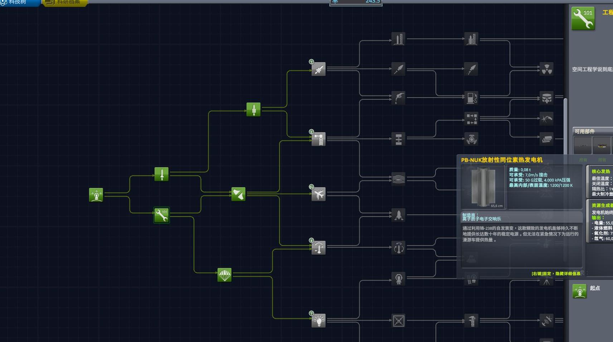Image resolution: width=613 pixels, height=342 pixels.
Task: Select the Landing lander node
Action: click(398, 215)
